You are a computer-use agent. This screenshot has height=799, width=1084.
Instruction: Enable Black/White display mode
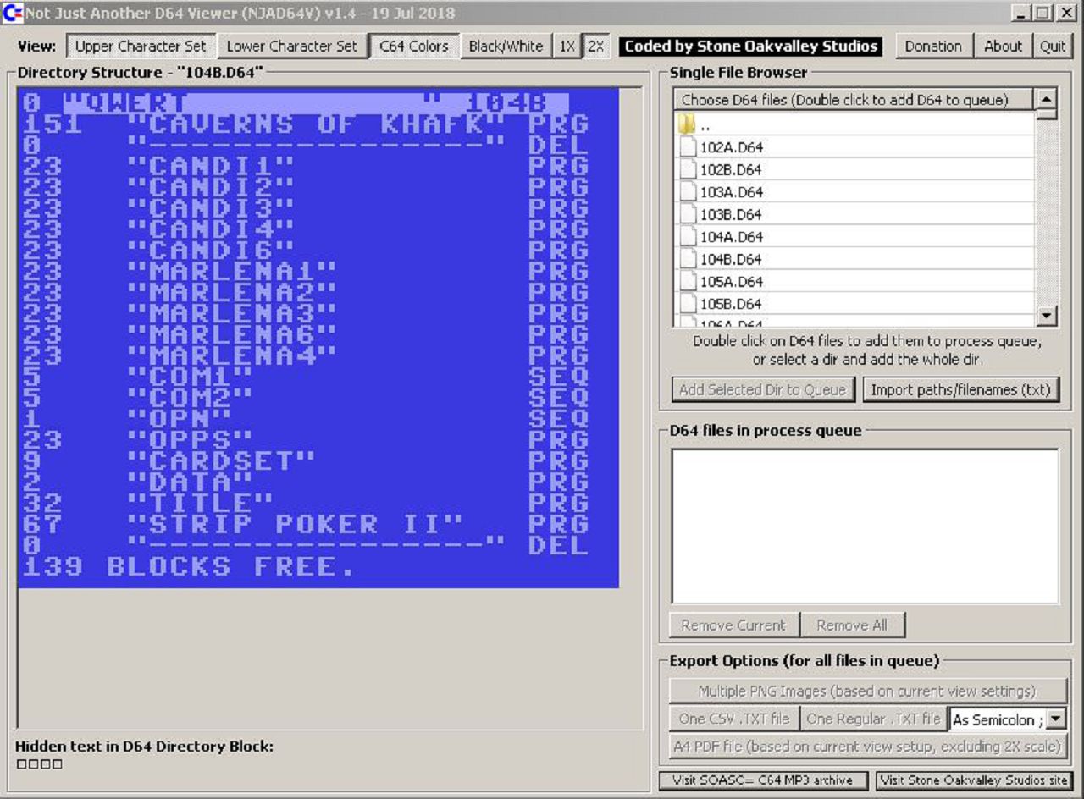[x=506, y=47]
